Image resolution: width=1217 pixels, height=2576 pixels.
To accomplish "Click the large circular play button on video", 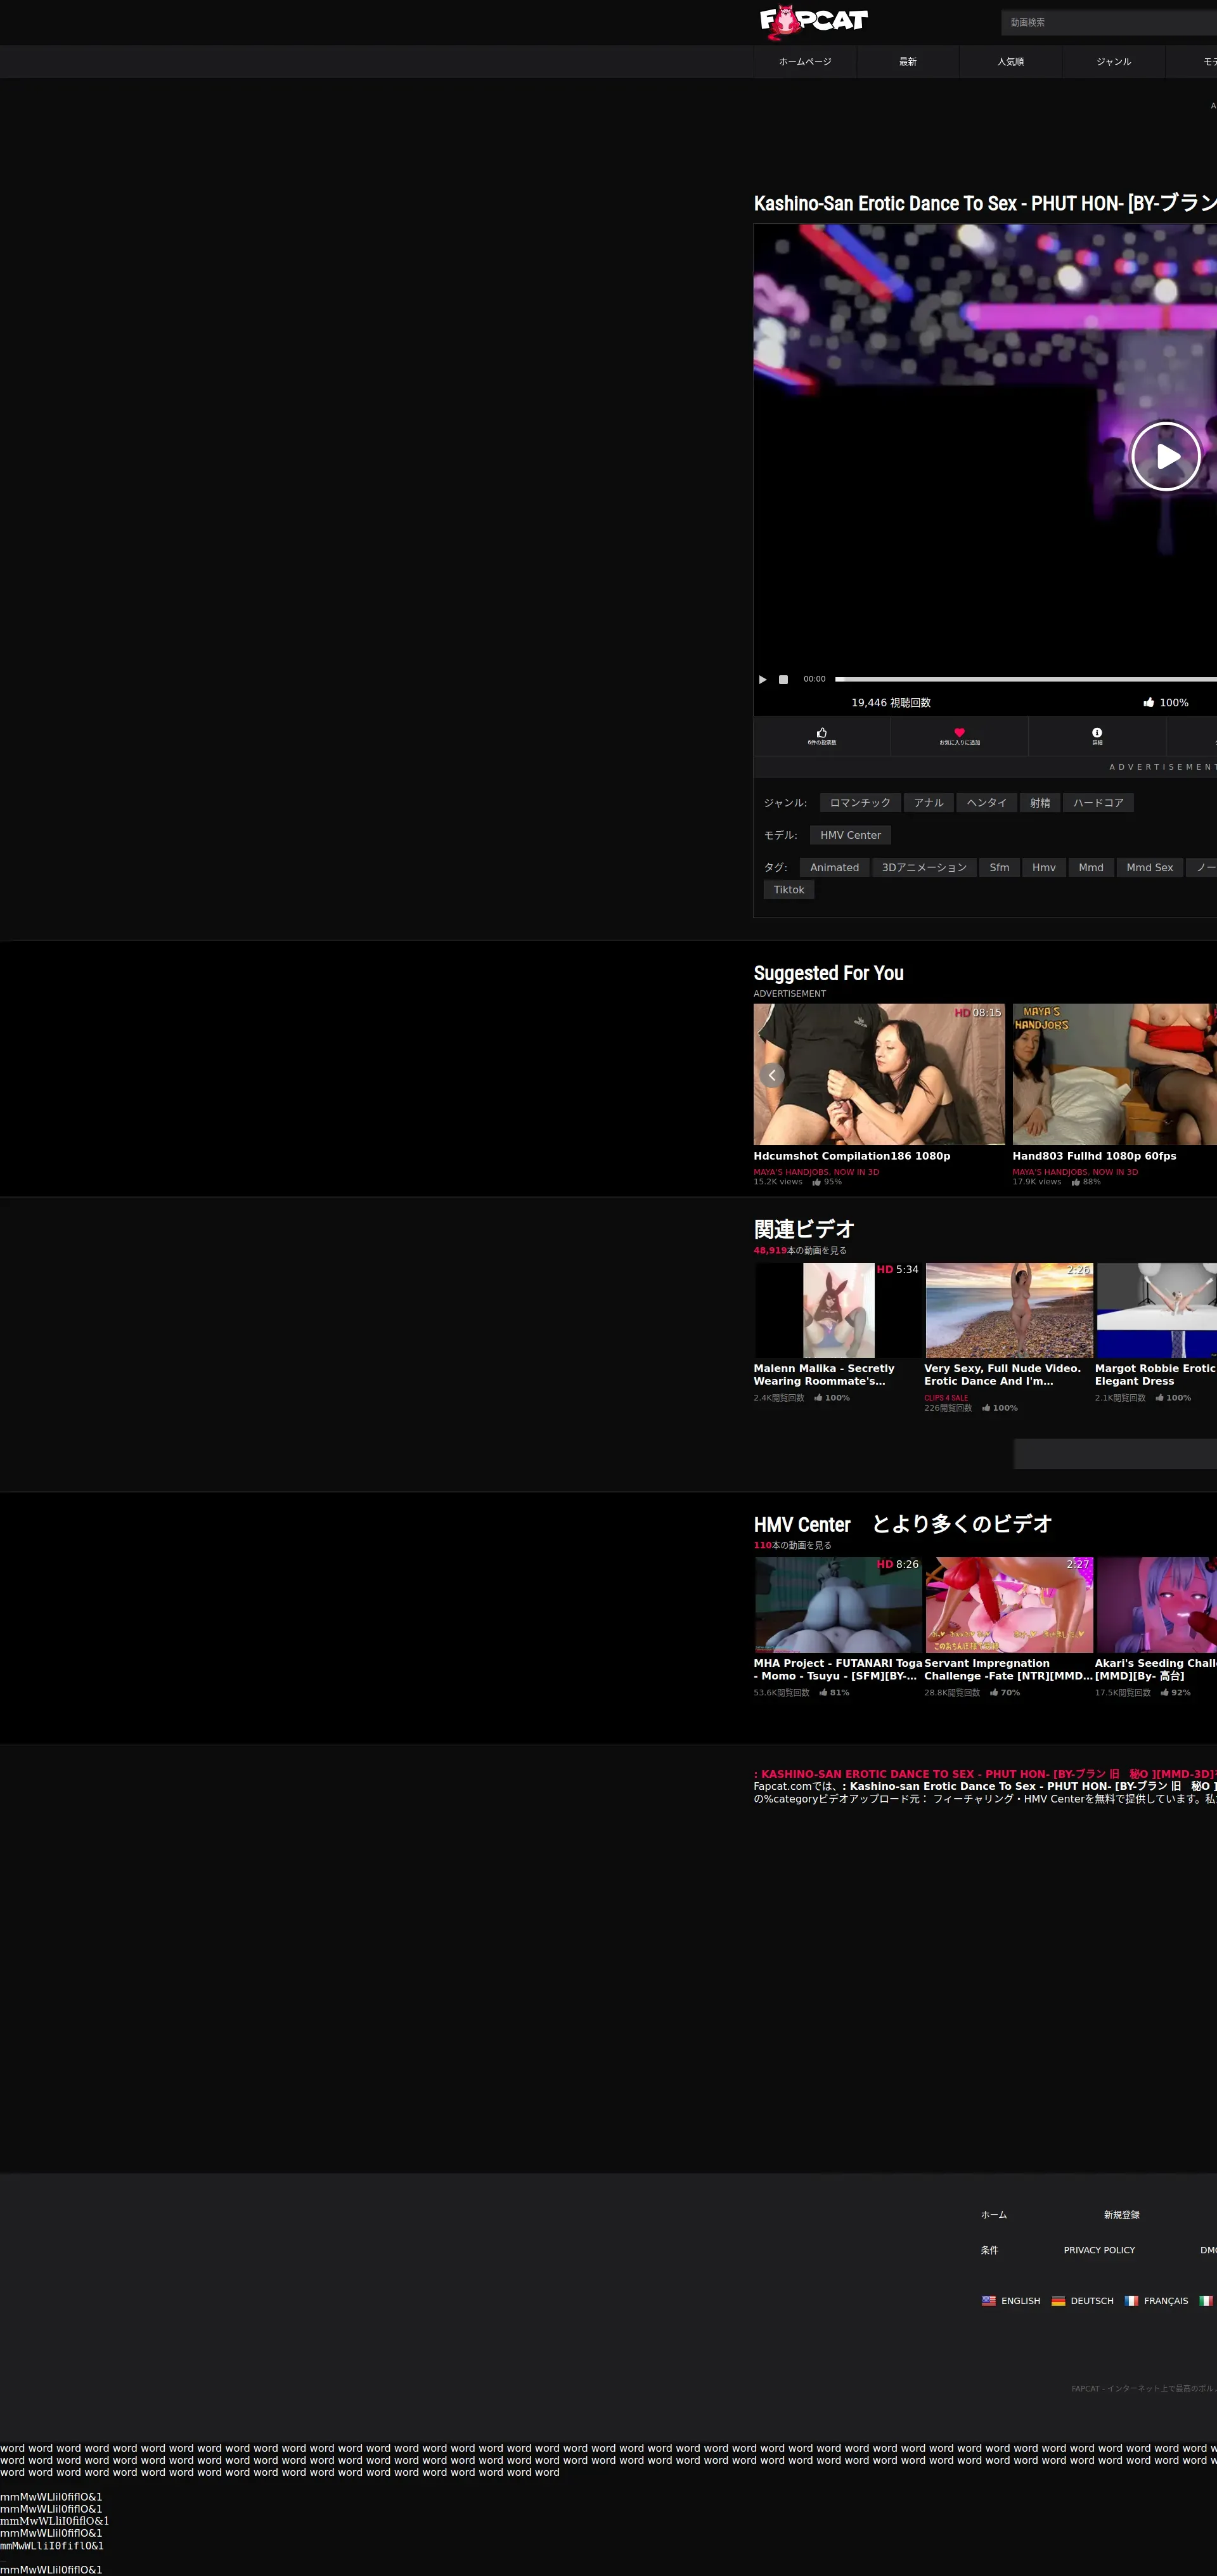I will coord(1165,456).
